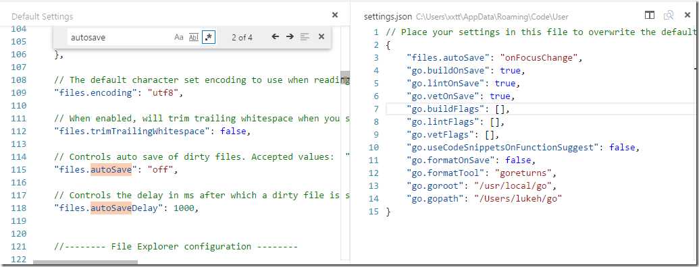The image size is (699, 267).
Task: Click "go.vetOnSave" in settings.json
Action: pyautogui.click(x=443, y=96)
